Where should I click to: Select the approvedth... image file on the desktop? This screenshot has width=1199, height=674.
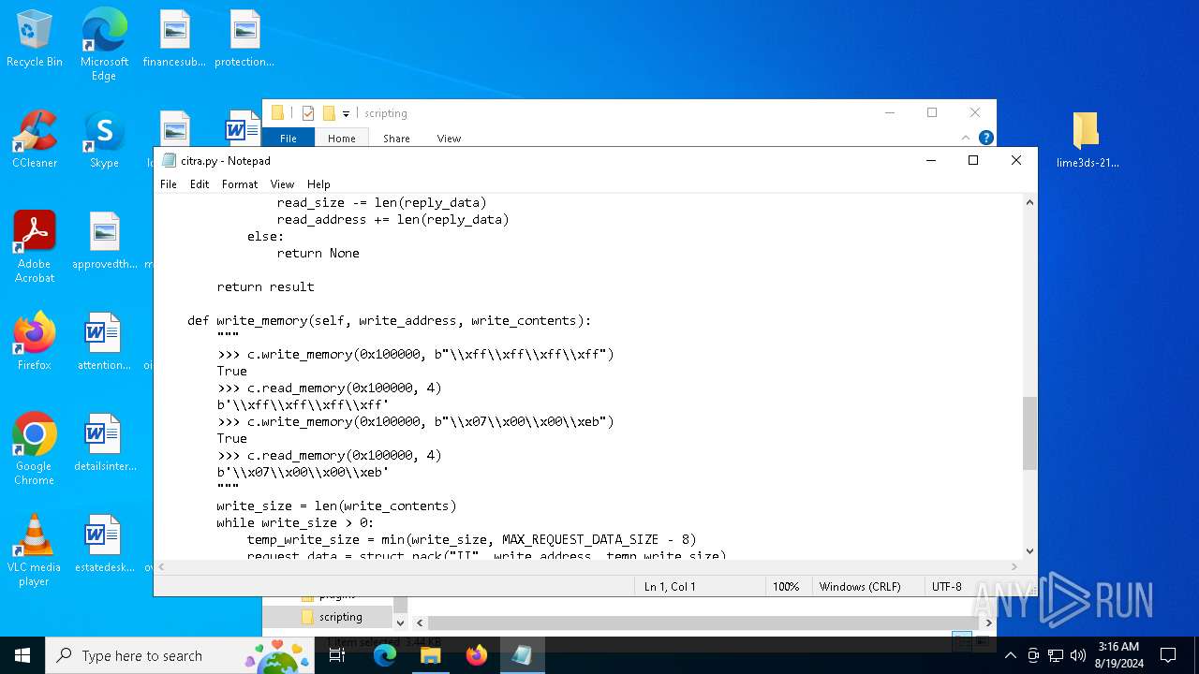pos(104,241)
